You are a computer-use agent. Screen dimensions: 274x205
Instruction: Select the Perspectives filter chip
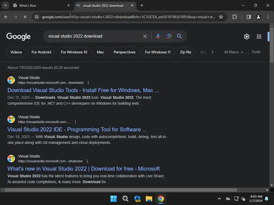click(x=124, y=52)
